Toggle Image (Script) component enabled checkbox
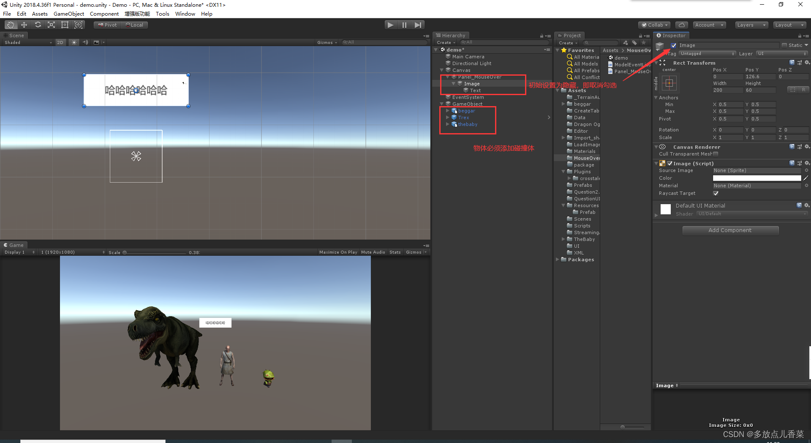This screenshot has height=443, width=811. [x=669, y=163]
